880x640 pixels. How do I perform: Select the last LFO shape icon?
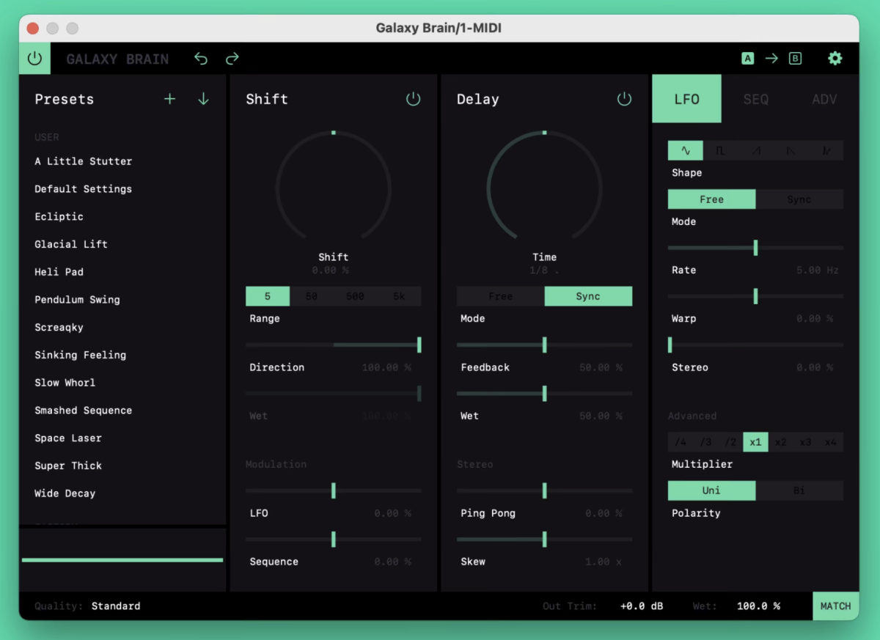pos(826,150)
